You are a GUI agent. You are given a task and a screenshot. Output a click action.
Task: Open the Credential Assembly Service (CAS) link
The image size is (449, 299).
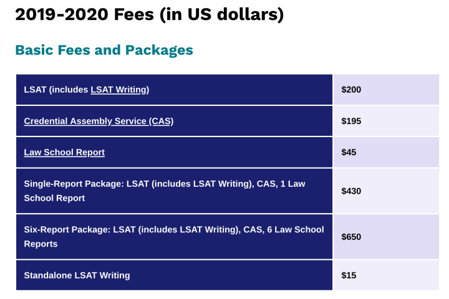(x=99, y=121)
